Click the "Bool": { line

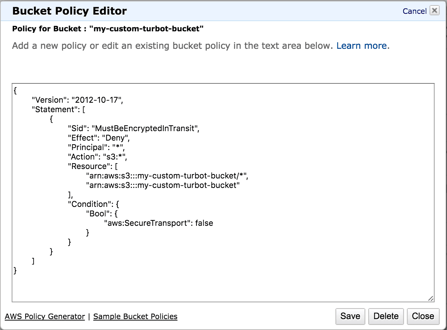[x=102, y=213]
